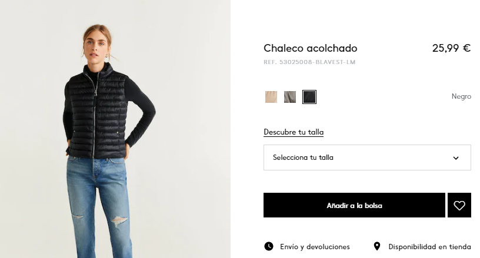
Task: Click the 25,99 € price
Action: [451, 48]
